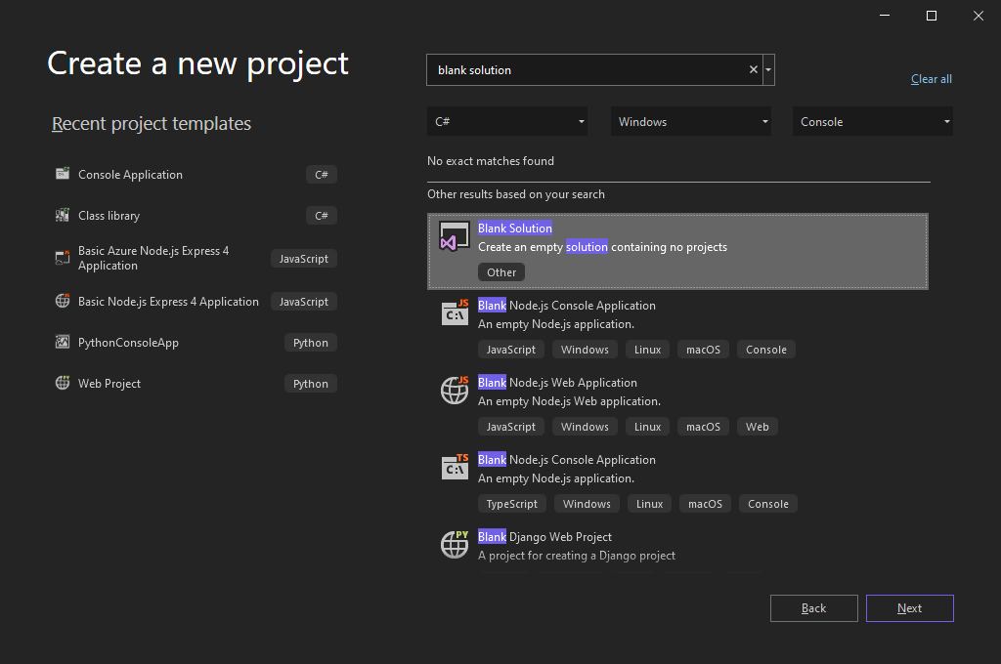The image size is (1001, 664).
Task: Select Web Project recent template
Action: point(109,384)
